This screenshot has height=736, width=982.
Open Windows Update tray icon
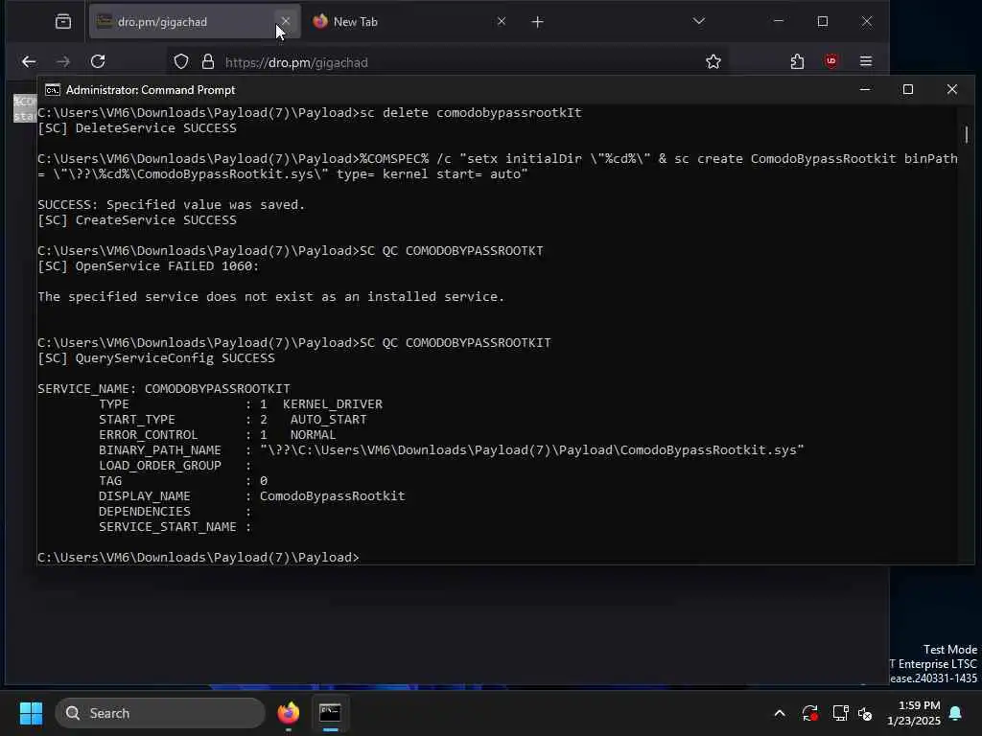809,713
